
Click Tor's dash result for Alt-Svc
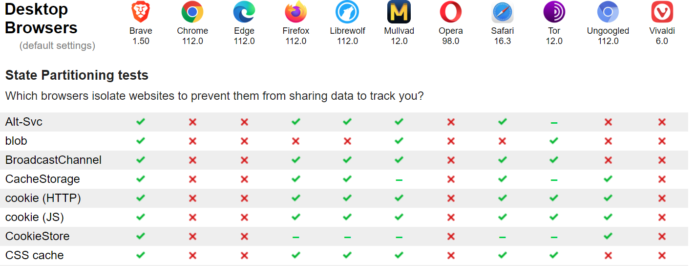(554, 122)
